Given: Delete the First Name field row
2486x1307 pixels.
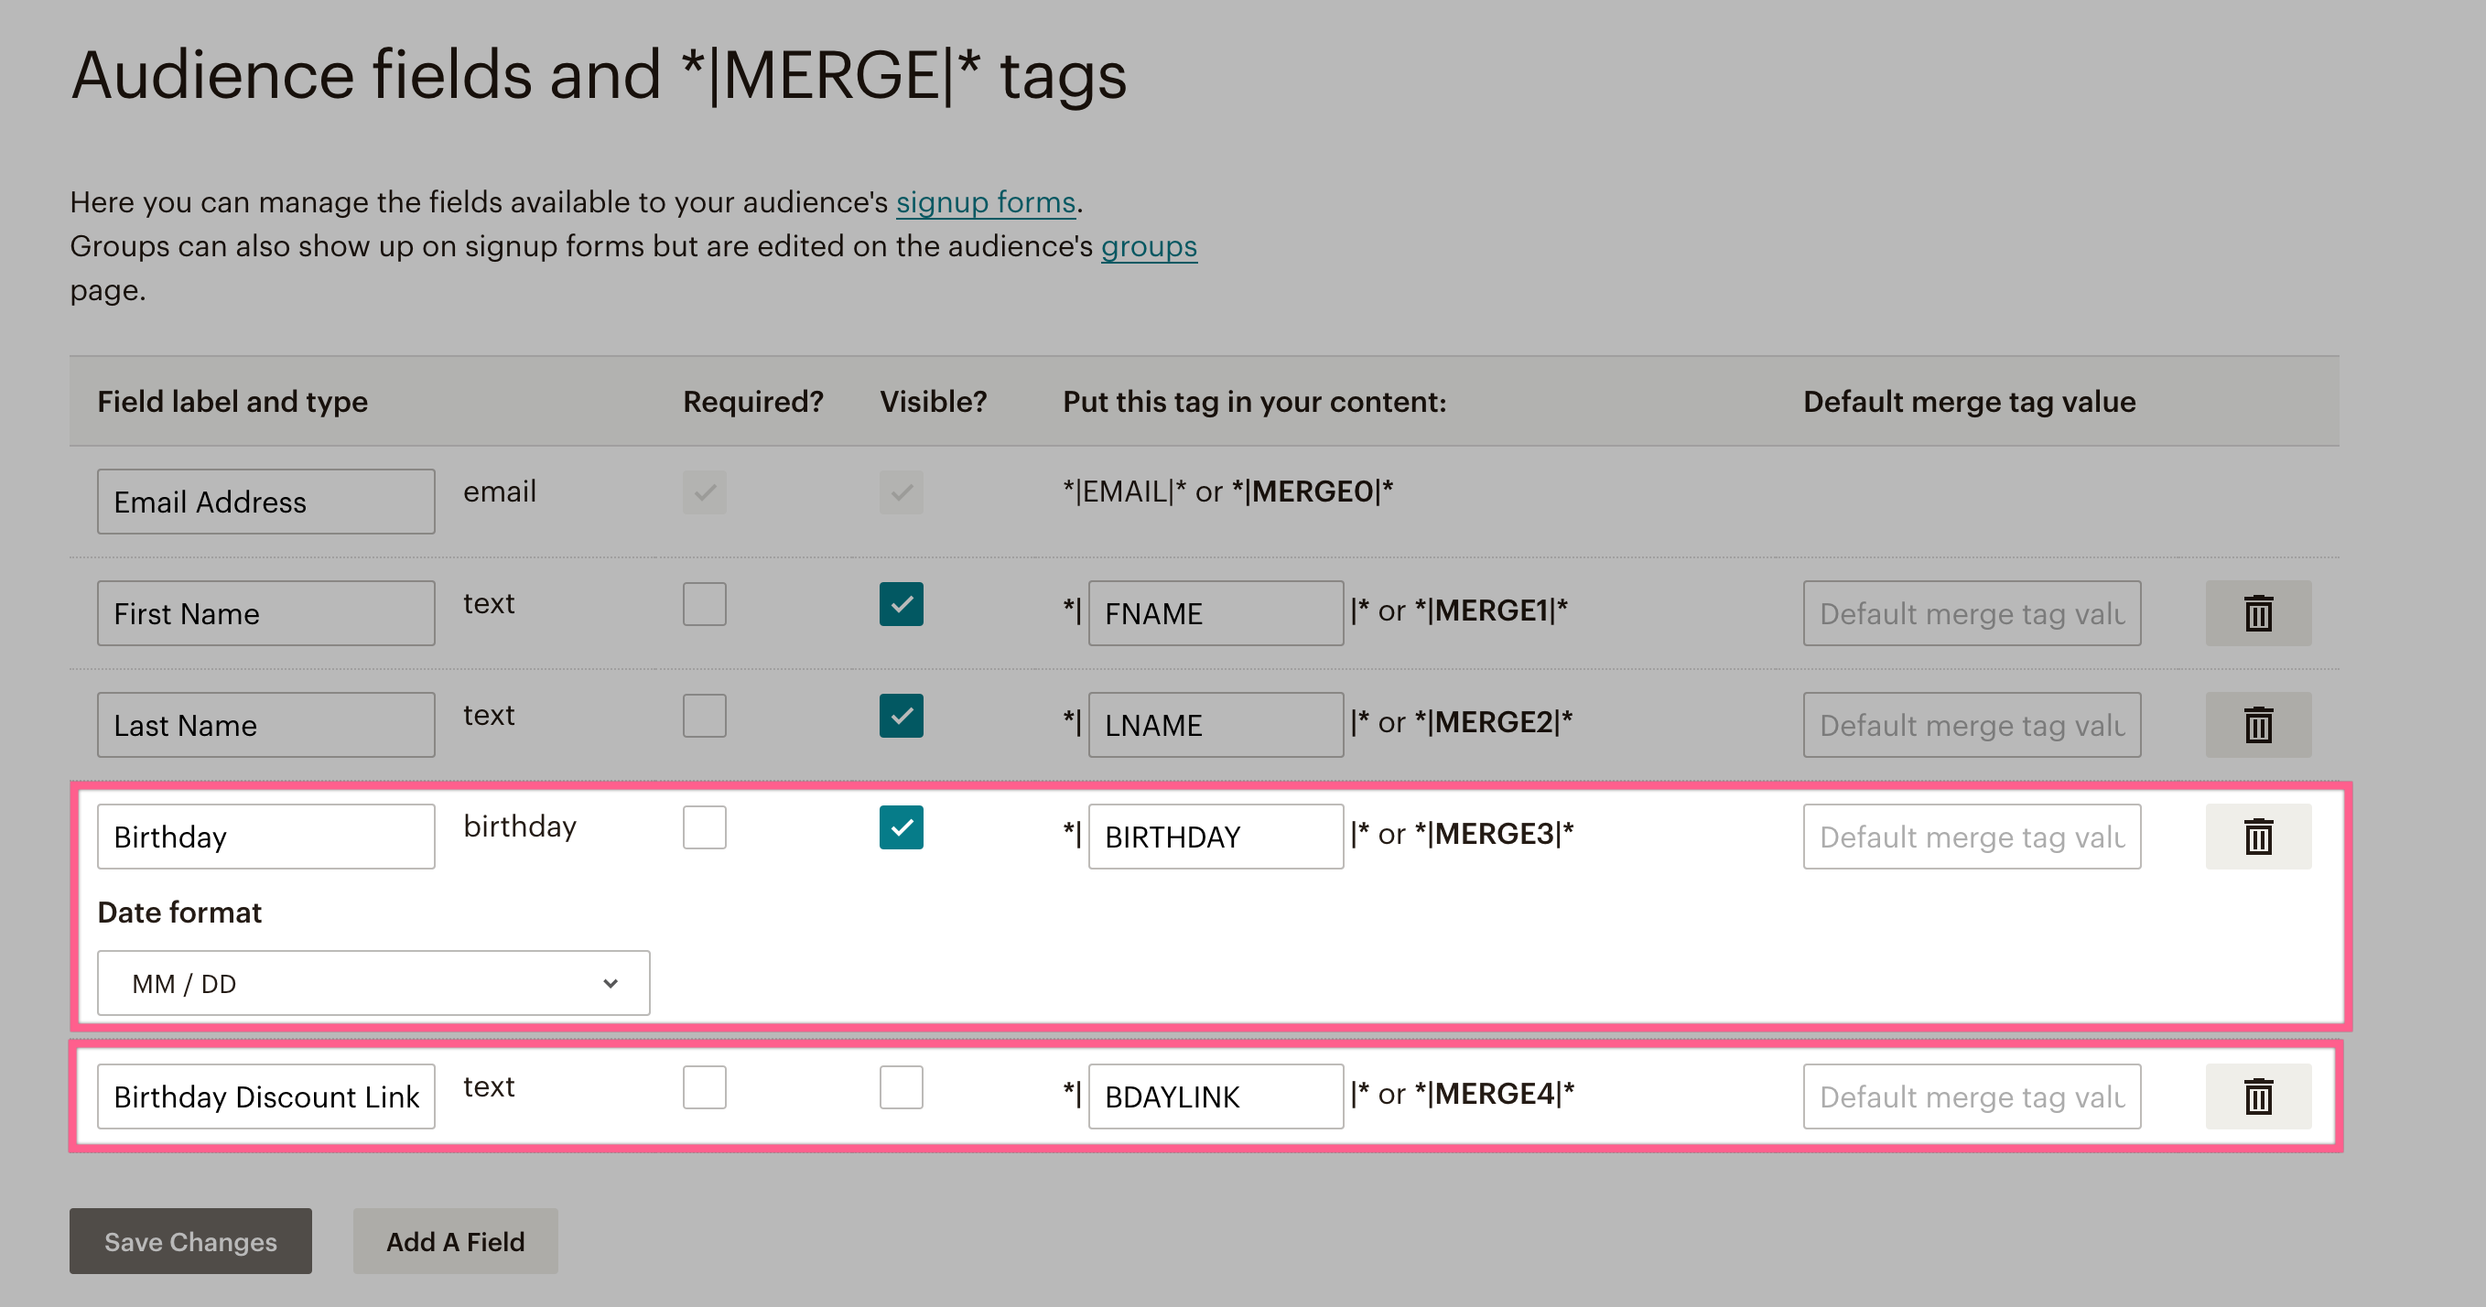Looking at the screenshot, I should click(2257, 613).
